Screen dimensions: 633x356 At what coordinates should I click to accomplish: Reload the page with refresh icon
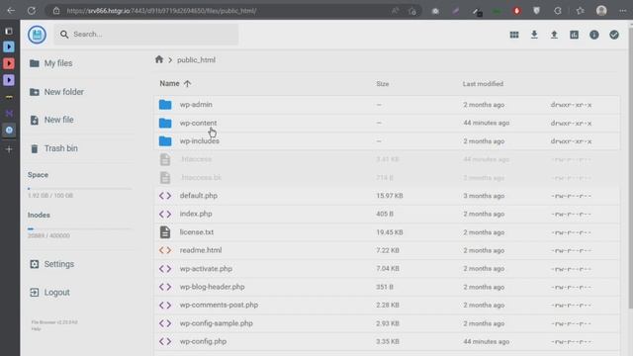tap(31, 11)
